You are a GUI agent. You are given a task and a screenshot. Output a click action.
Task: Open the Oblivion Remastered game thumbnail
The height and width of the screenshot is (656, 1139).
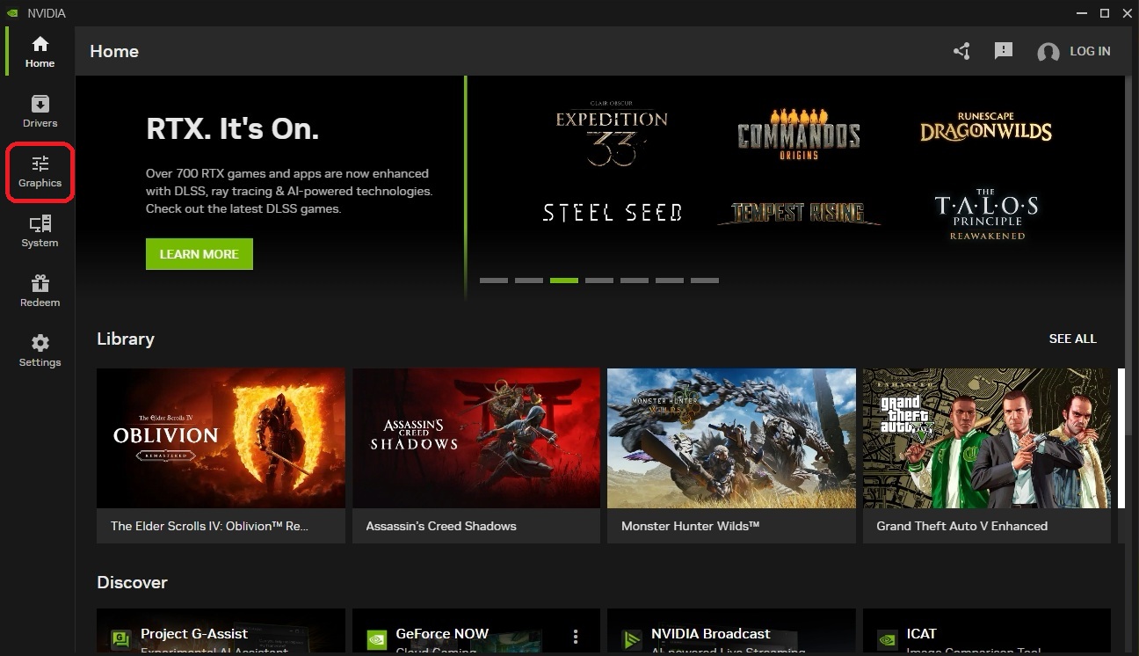coord(221,438)
